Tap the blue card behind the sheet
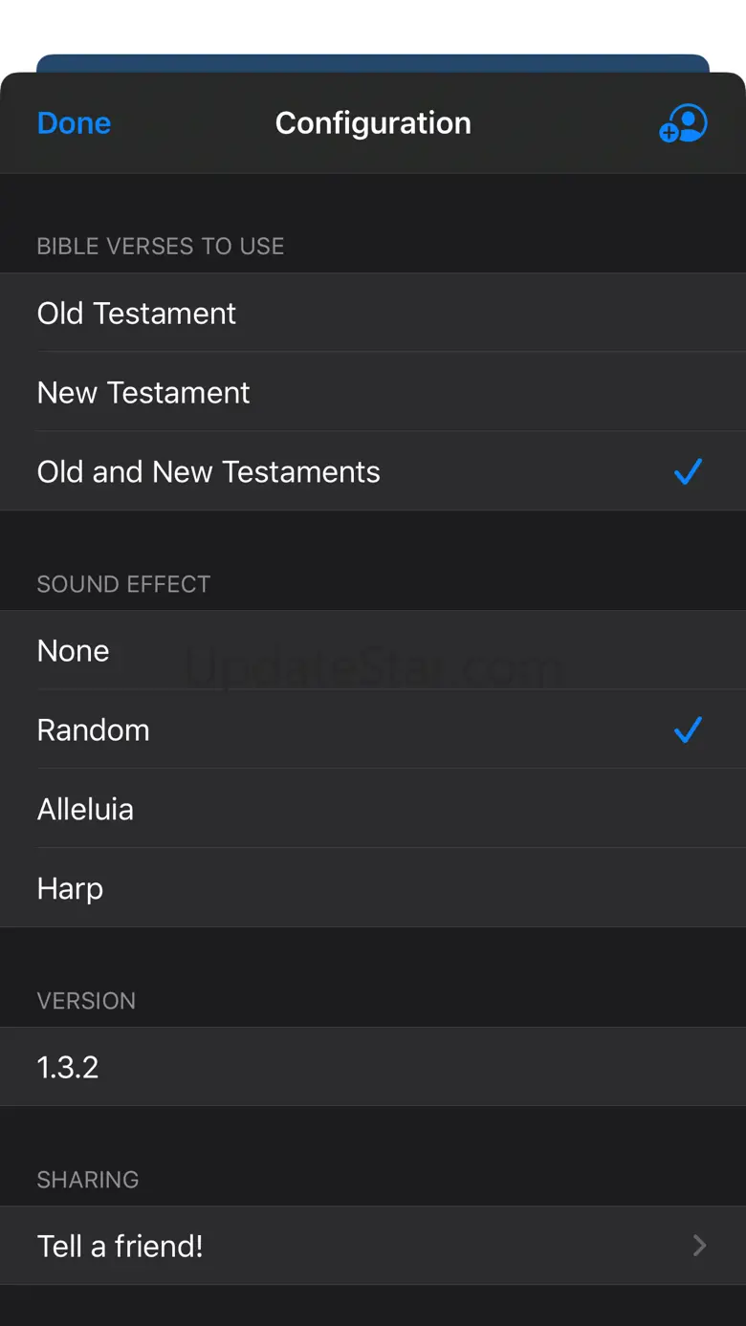This screenshot has width=746, height=1326. point(373,63)
